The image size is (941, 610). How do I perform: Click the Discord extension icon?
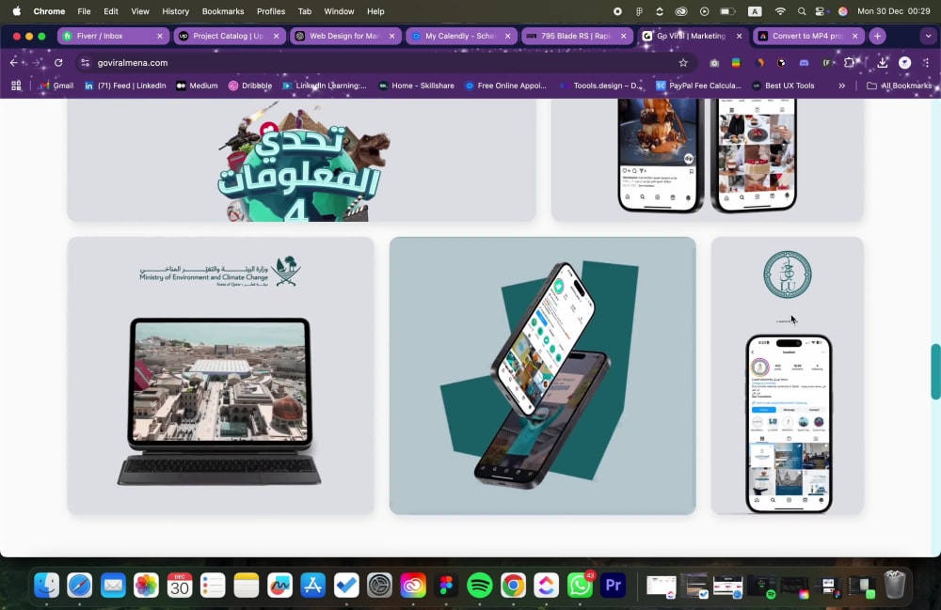coord(805,63)
